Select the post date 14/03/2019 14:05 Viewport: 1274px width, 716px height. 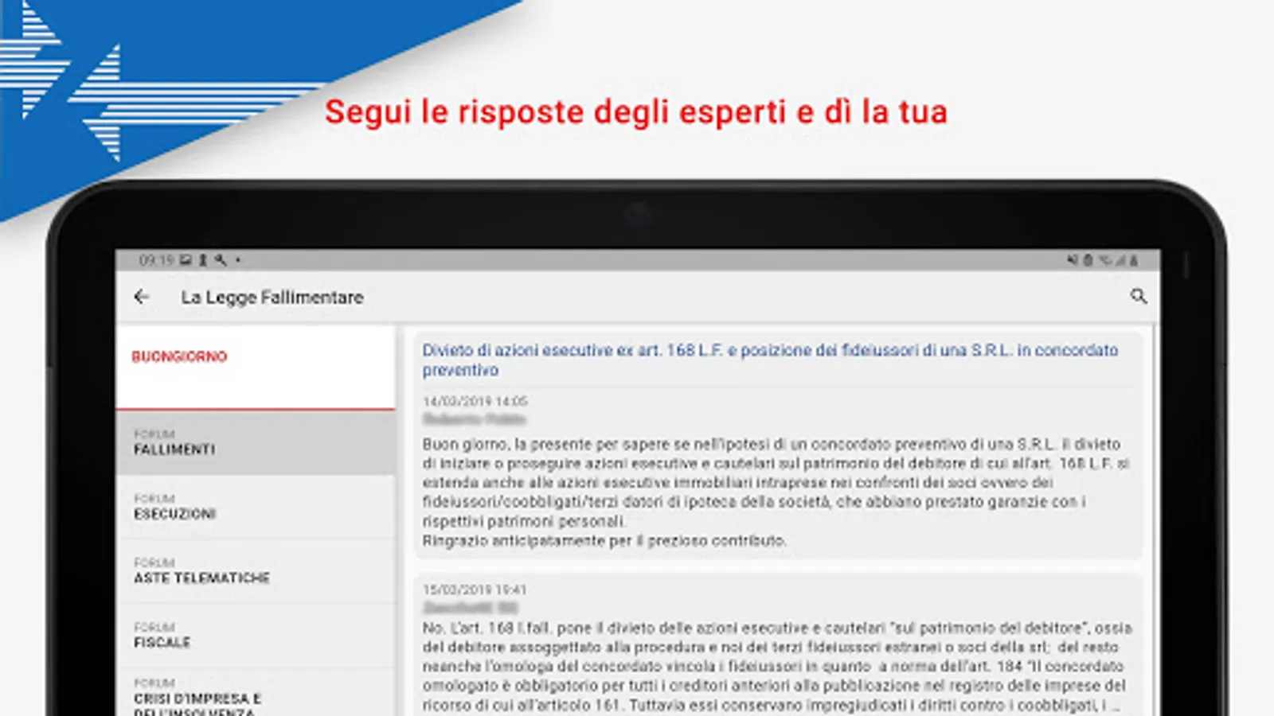point(475,402)
